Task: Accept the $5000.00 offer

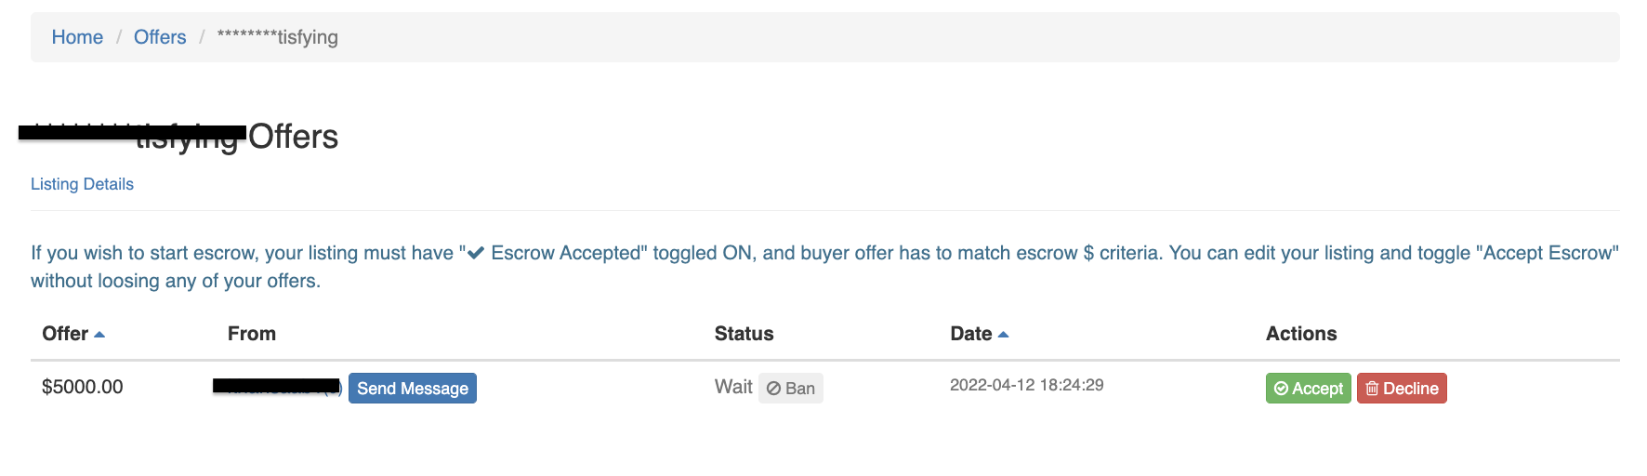Action: [1309, 389]
